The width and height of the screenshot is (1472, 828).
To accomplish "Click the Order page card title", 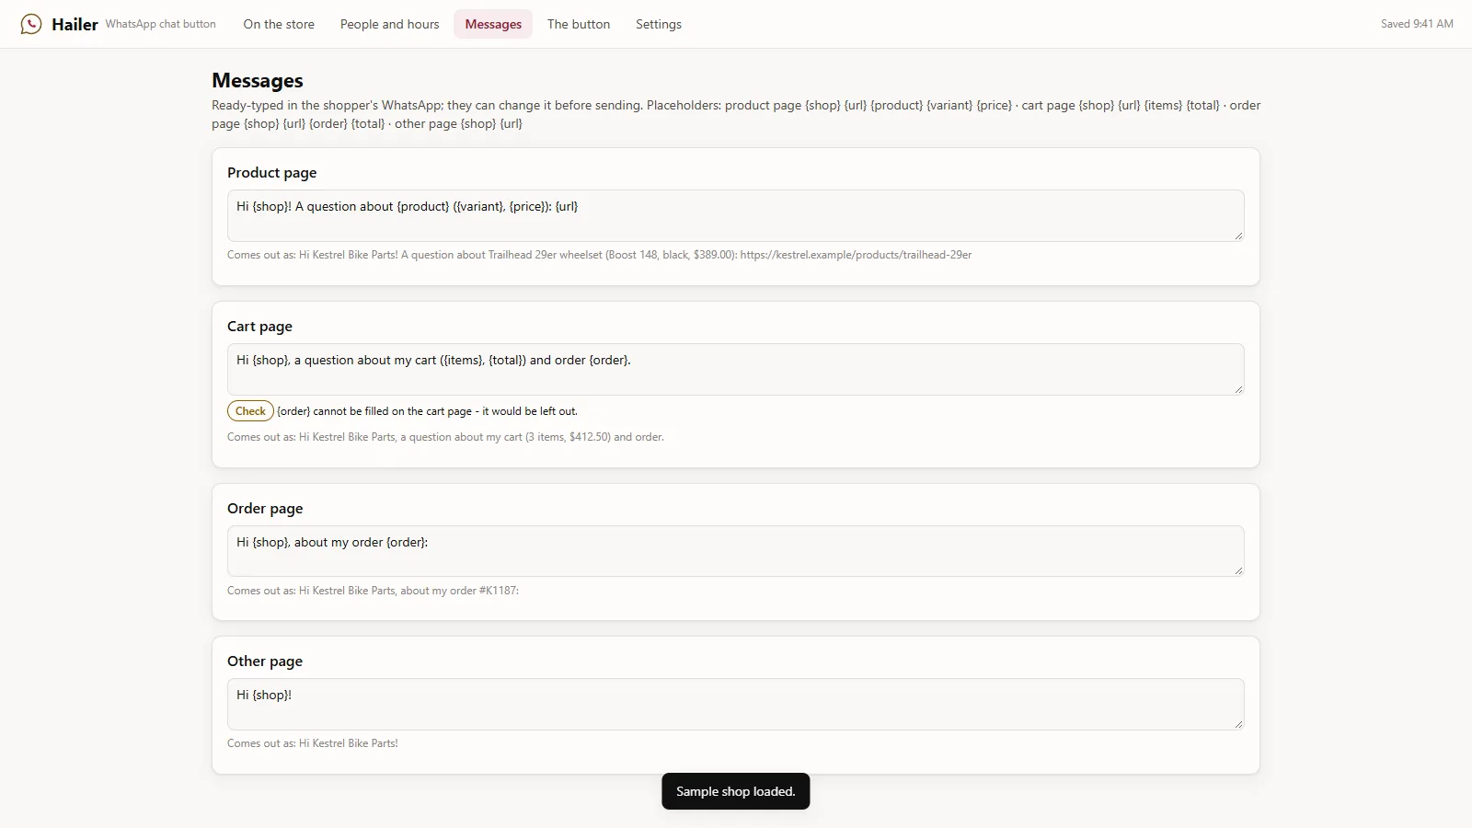I will point(265,509).
